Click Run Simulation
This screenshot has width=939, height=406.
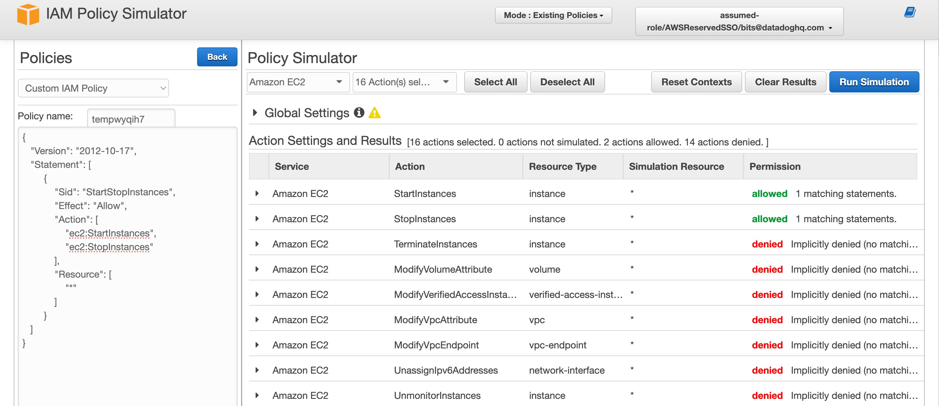(874, 82)
